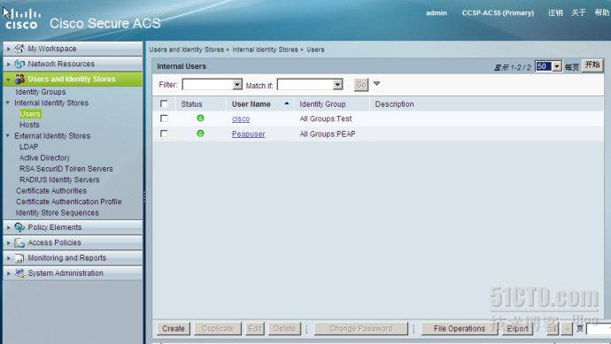Expand Policy Elements section
This screenshot has height=344, width=611.
click(9, 227)
